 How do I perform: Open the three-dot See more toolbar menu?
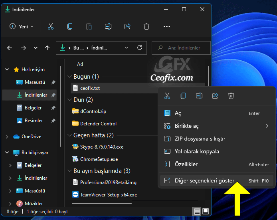pos(167,27)
